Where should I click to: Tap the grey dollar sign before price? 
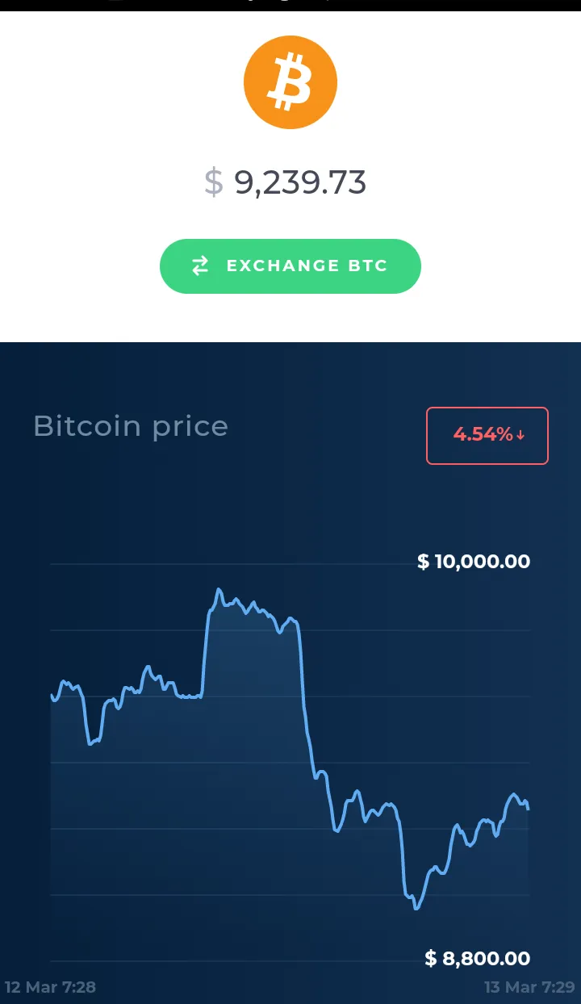(x=213, y=182)
